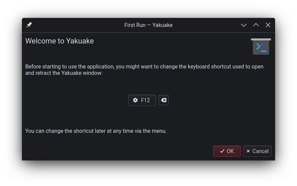This screenshot has height=186, width=297.
Task: Click the 'Welcome to Yakuake' heading
Action: (x=59, y=41)
